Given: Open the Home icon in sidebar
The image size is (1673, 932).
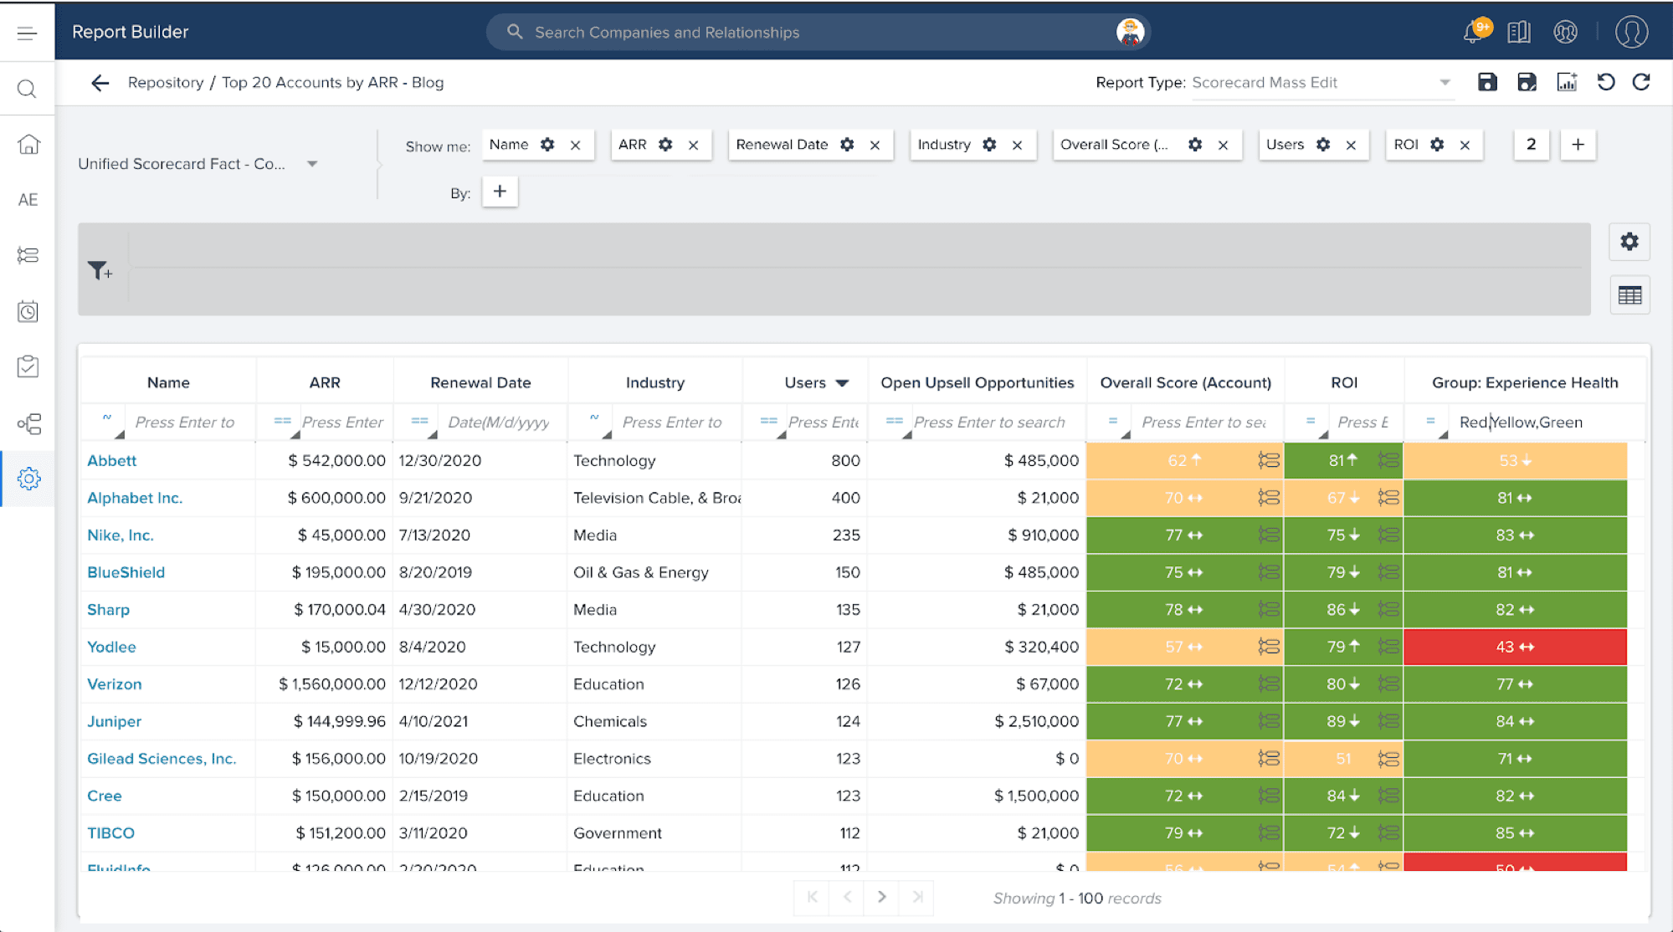Looking at the screenshot, I should (28, 145).
